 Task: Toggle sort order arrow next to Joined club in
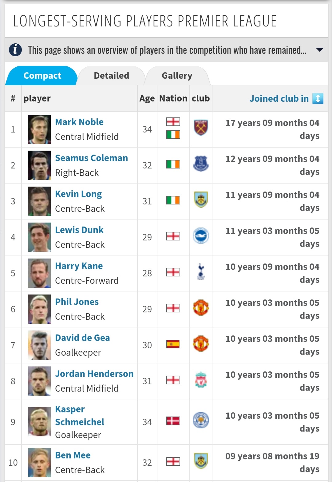318,98
